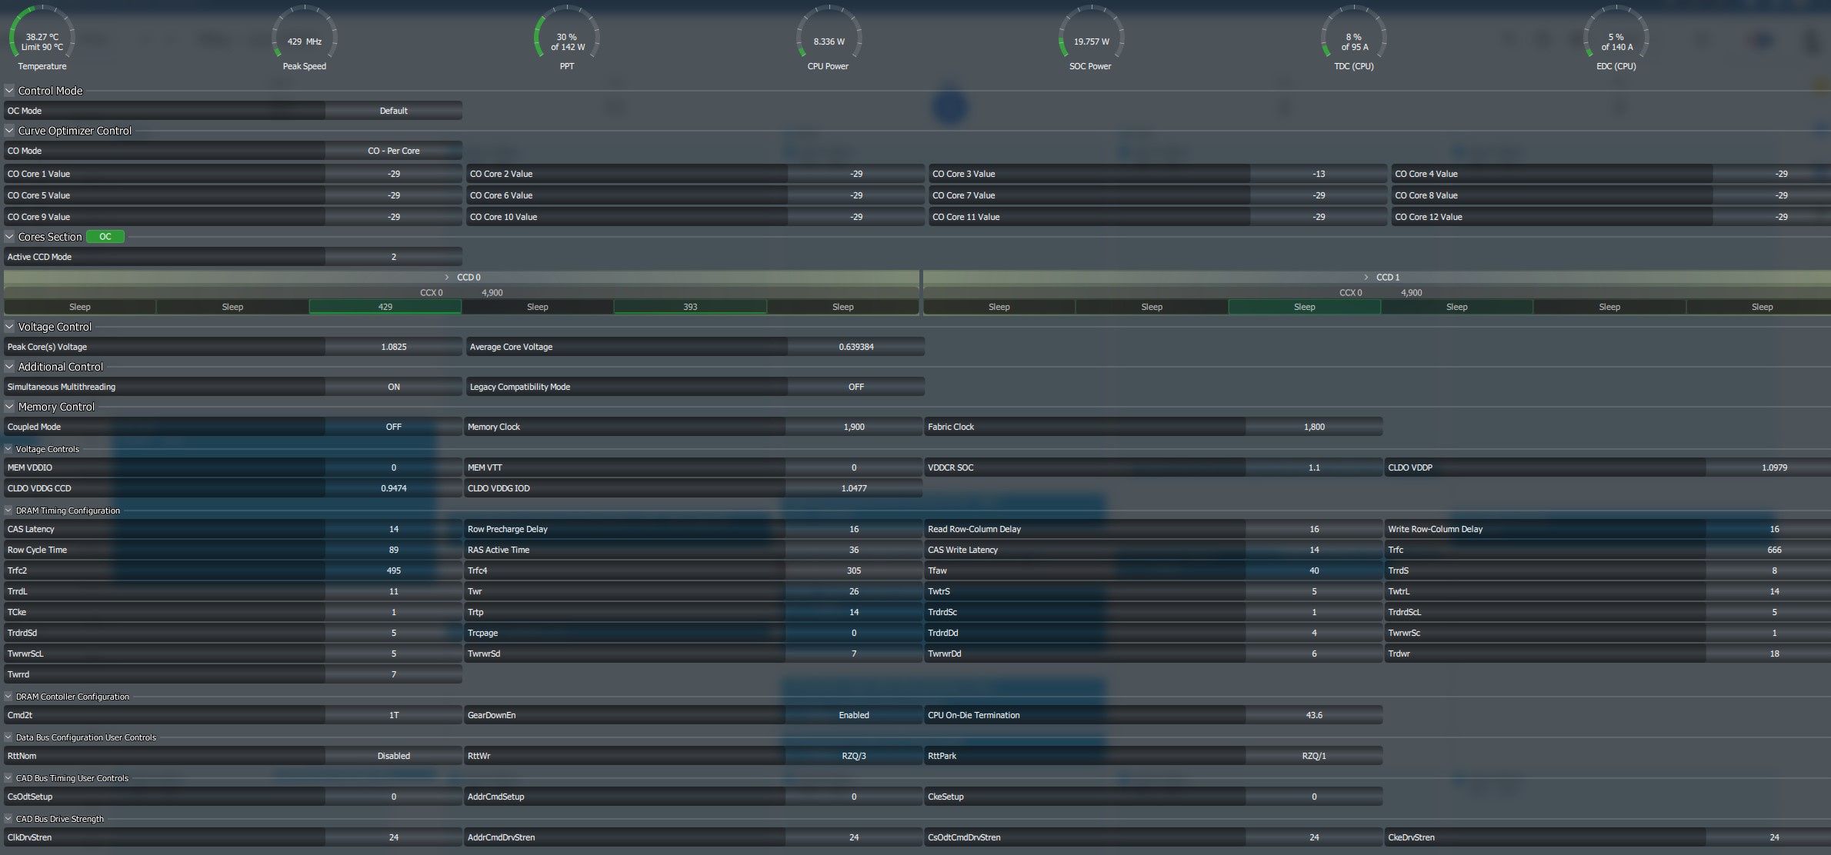Screen dimensions: 1831x855
Task: Click the TDC (CPU) gauge
Action: point(1353,40)
